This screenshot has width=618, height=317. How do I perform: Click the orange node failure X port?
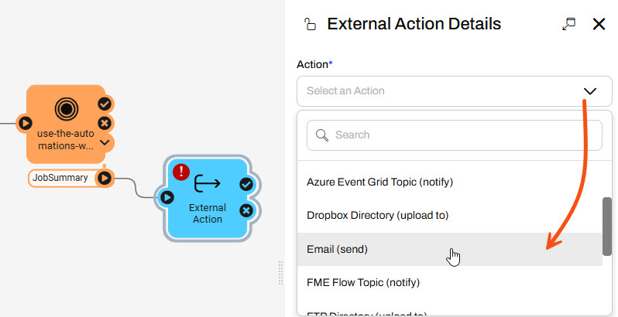click(x=105, y=123)
